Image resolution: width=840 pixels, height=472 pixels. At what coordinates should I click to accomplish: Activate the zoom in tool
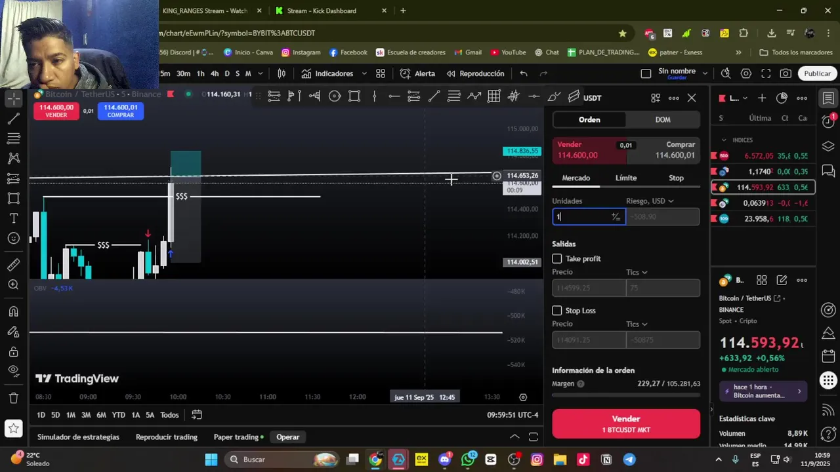13,285
